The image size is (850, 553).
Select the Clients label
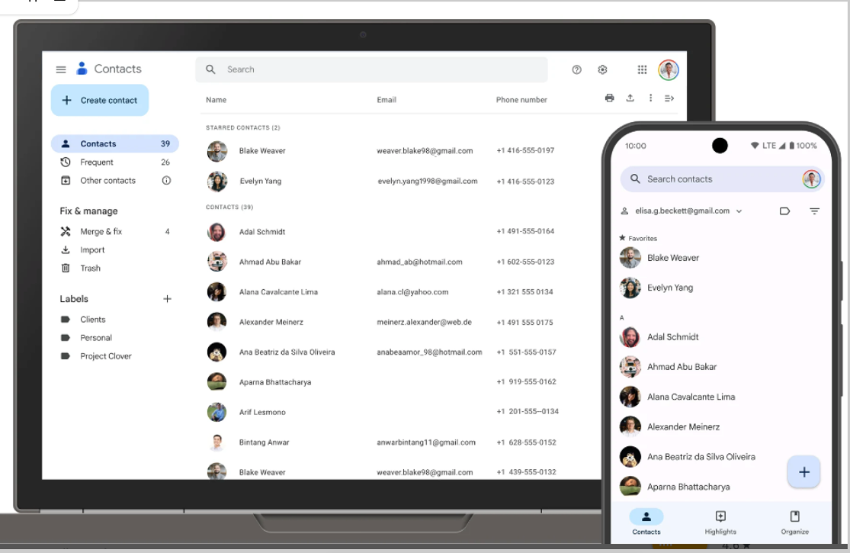(x=115, y=320)
